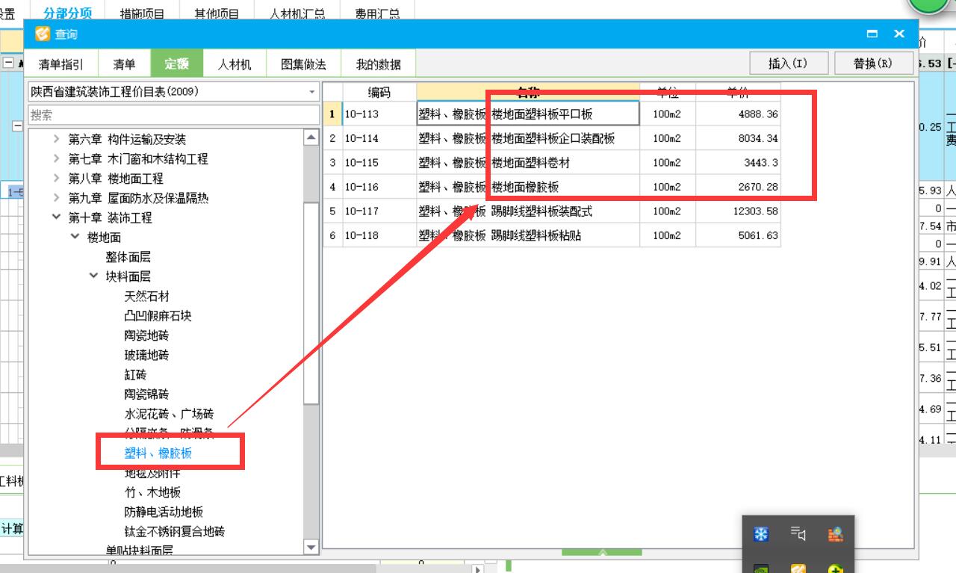
Task: Select 陶瓷锦砖 in the tree
Action: (146, 394)
